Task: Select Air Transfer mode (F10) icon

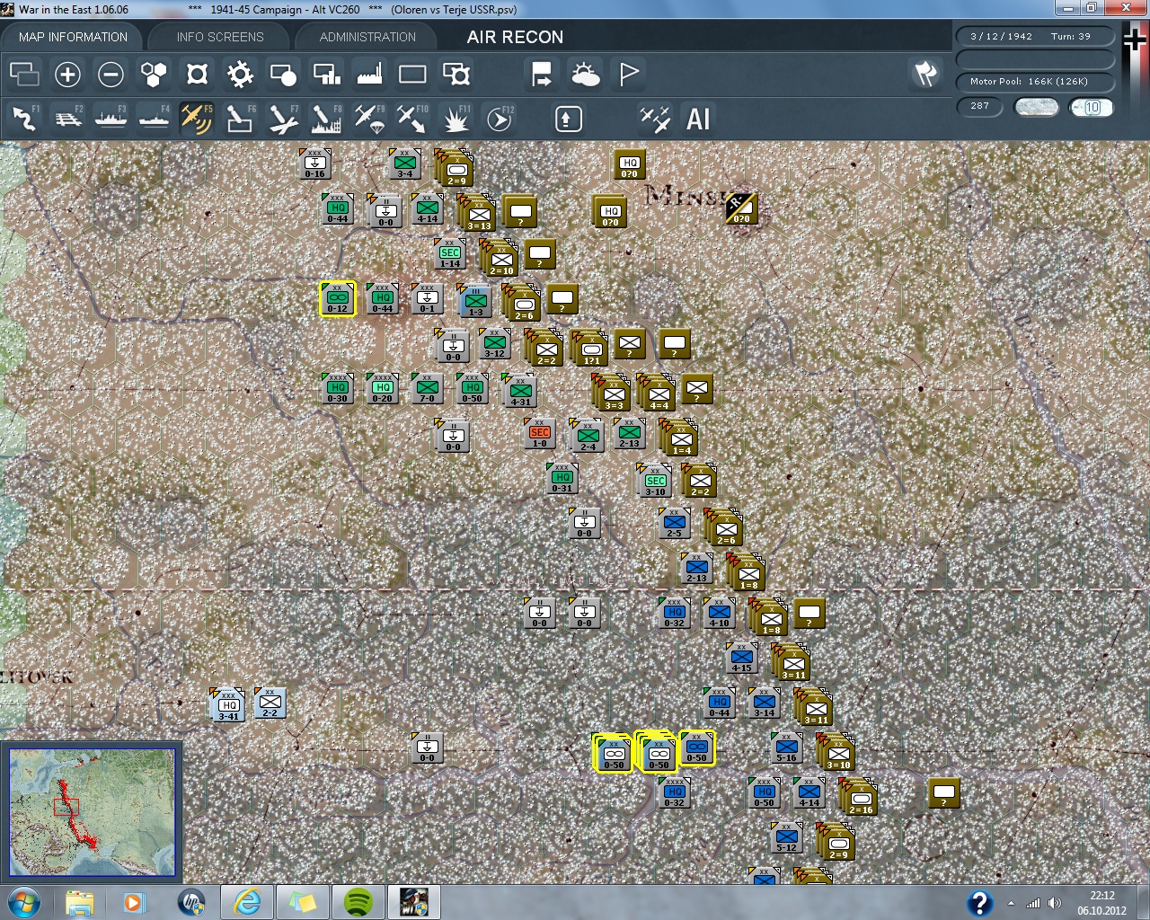Action: [x=412, y=119]
